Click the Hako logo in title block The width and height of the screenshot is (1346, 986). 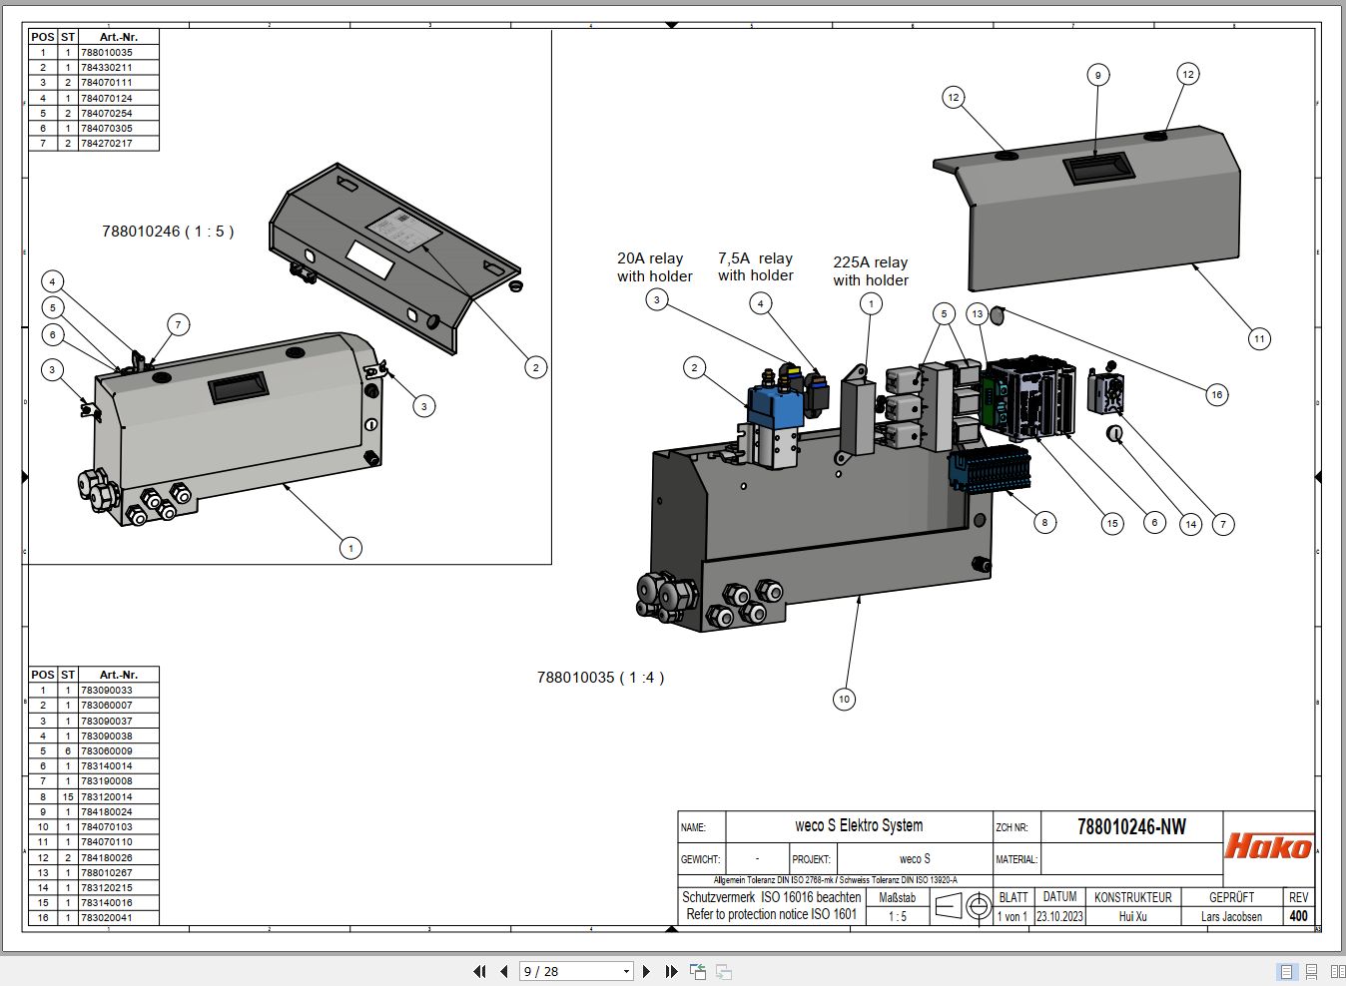[x=1268, y=846]
